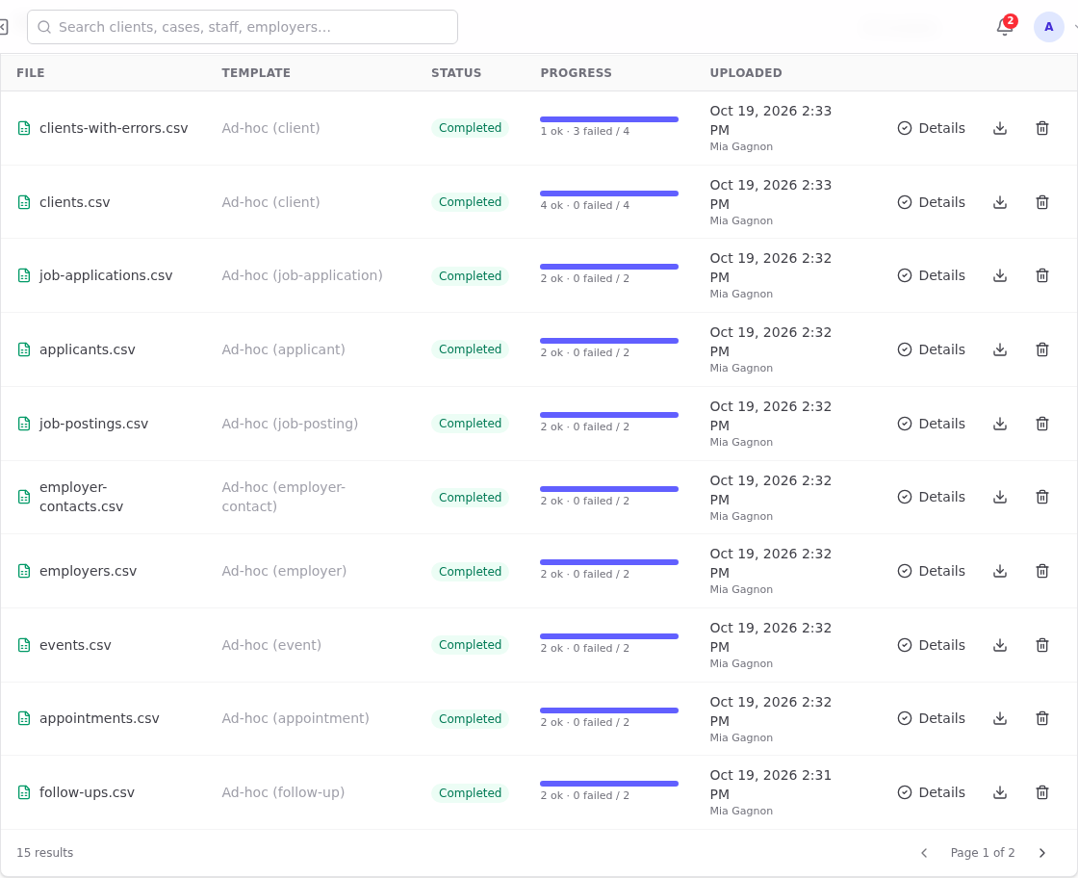Show Details for employers.csv

(x=932, y=571)
